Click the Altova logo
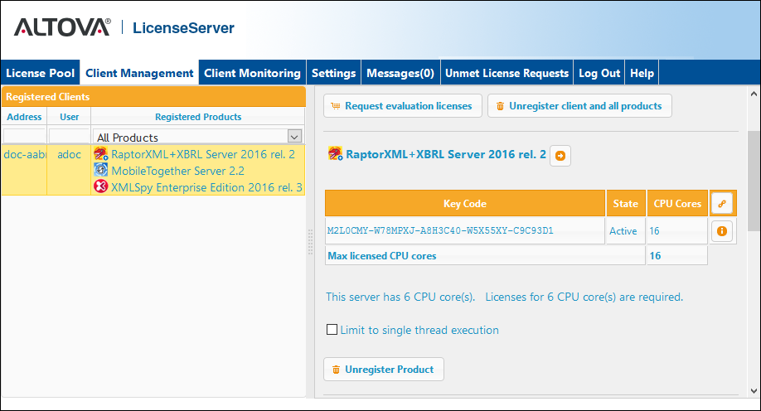 tap(62, 28)
